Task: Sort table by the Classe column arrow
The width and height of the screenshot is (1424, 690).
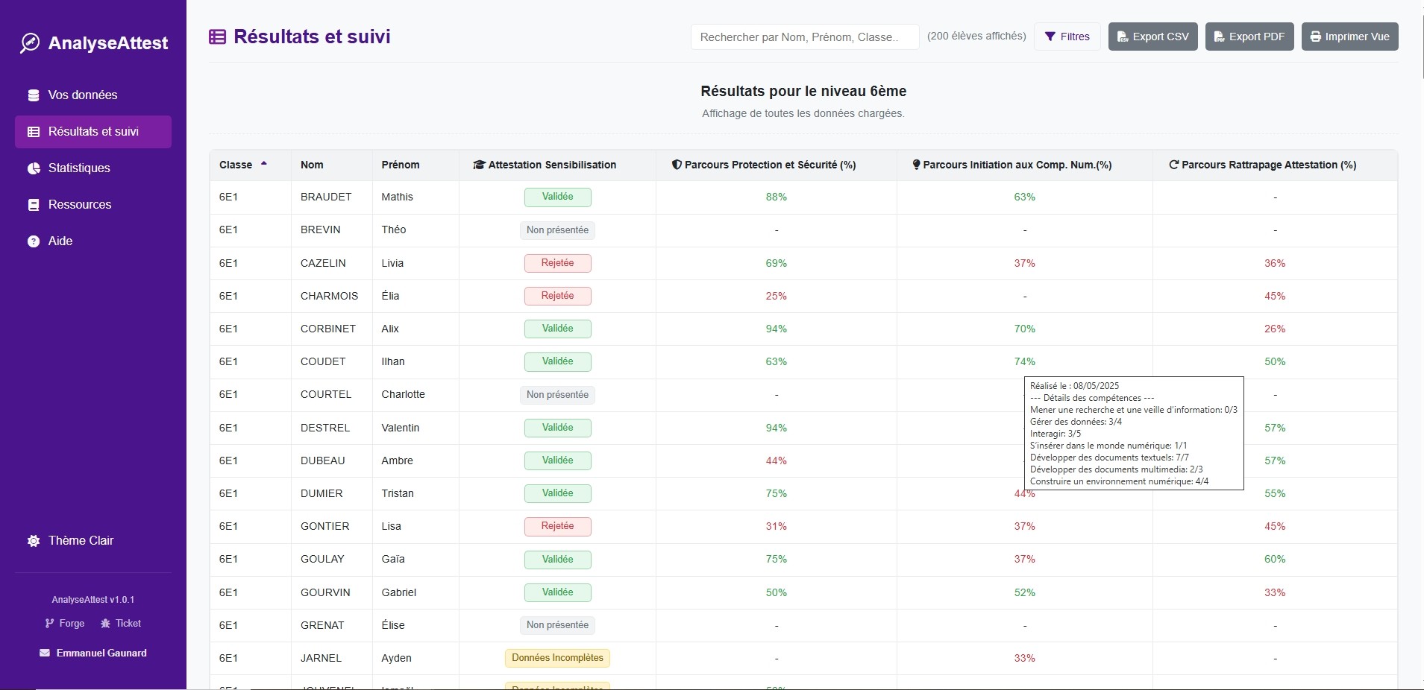Action: 263,164
